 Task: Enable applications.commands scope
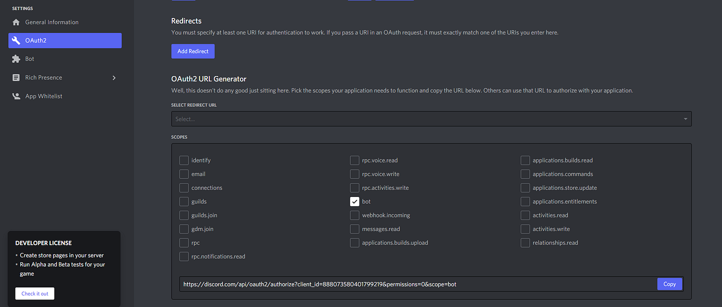point(526,174)
